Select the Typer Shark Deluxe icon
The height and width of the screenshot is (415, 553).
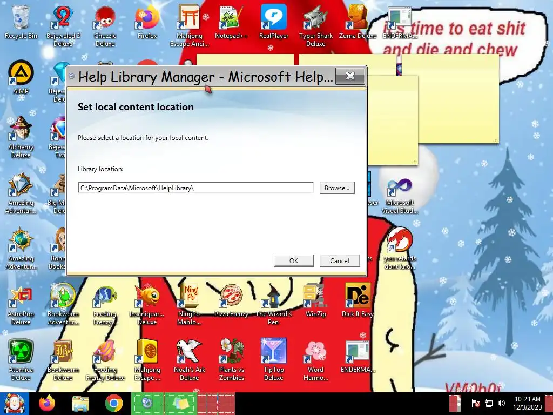315,26
